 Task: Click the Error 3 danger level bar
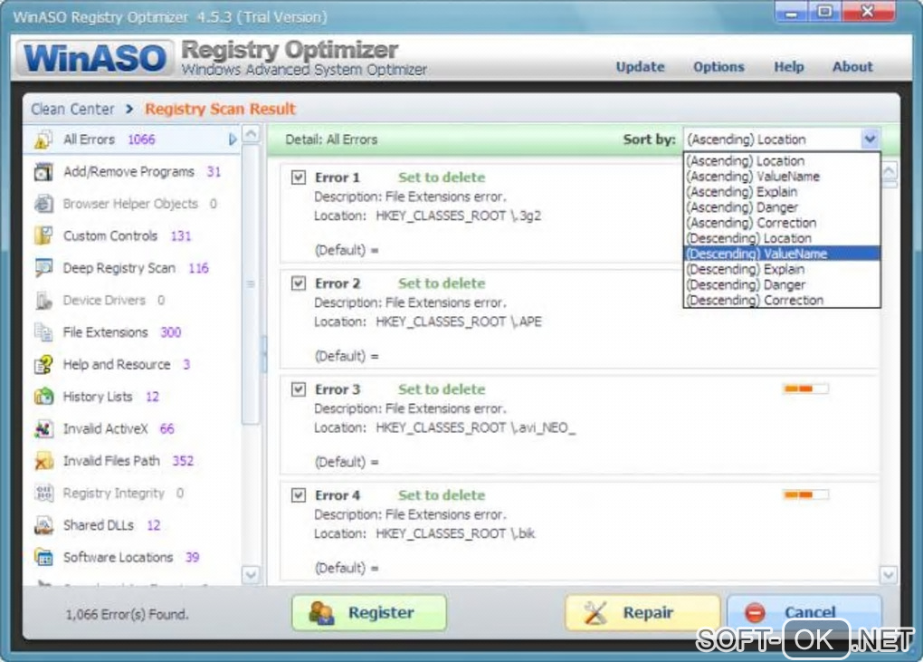click(806, 389)
